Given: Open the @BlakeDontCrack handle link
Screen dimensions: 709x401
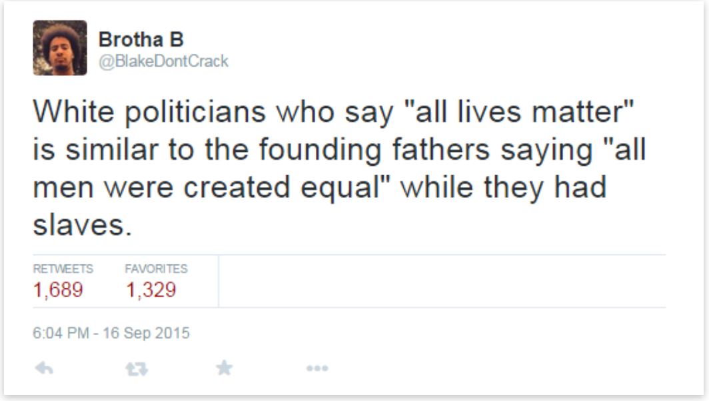Looking at the screenshot, I should coord(163,61).
